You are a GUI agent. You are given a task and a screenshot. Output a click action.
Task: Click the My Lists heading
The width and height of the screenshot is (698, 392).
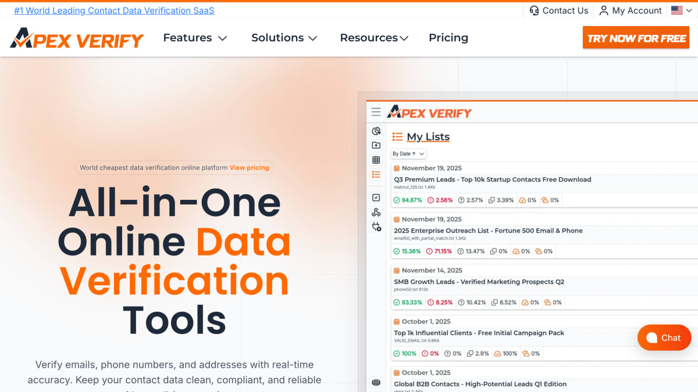click(428, 136)
